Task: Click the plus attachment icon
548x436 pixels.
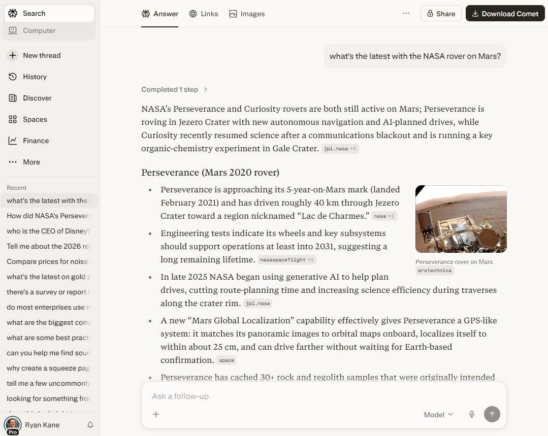Action: 156,414
